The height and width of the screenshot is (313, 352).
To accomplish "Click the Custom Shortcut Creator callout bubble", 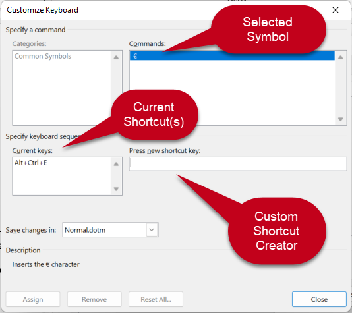I will pyautogui.click(x=277, y=231).
